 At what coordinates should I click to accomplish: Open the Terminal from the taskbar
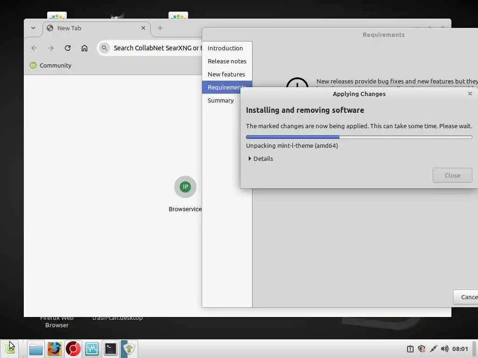click(x=110, y=349)
